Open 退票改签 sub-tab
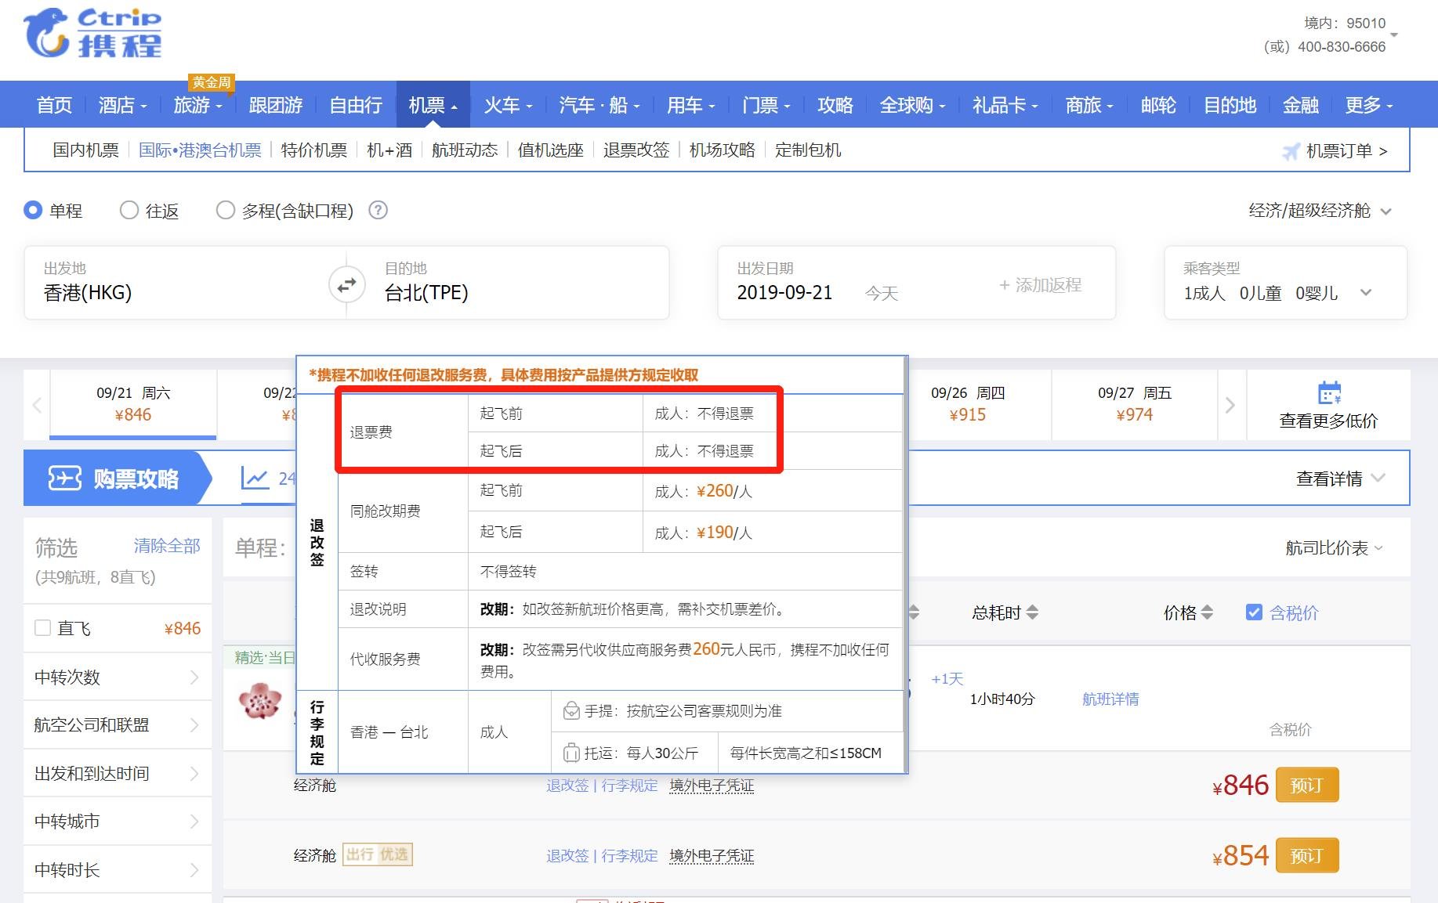Viewport: 1438px width, 903px height. click(636, 150)
